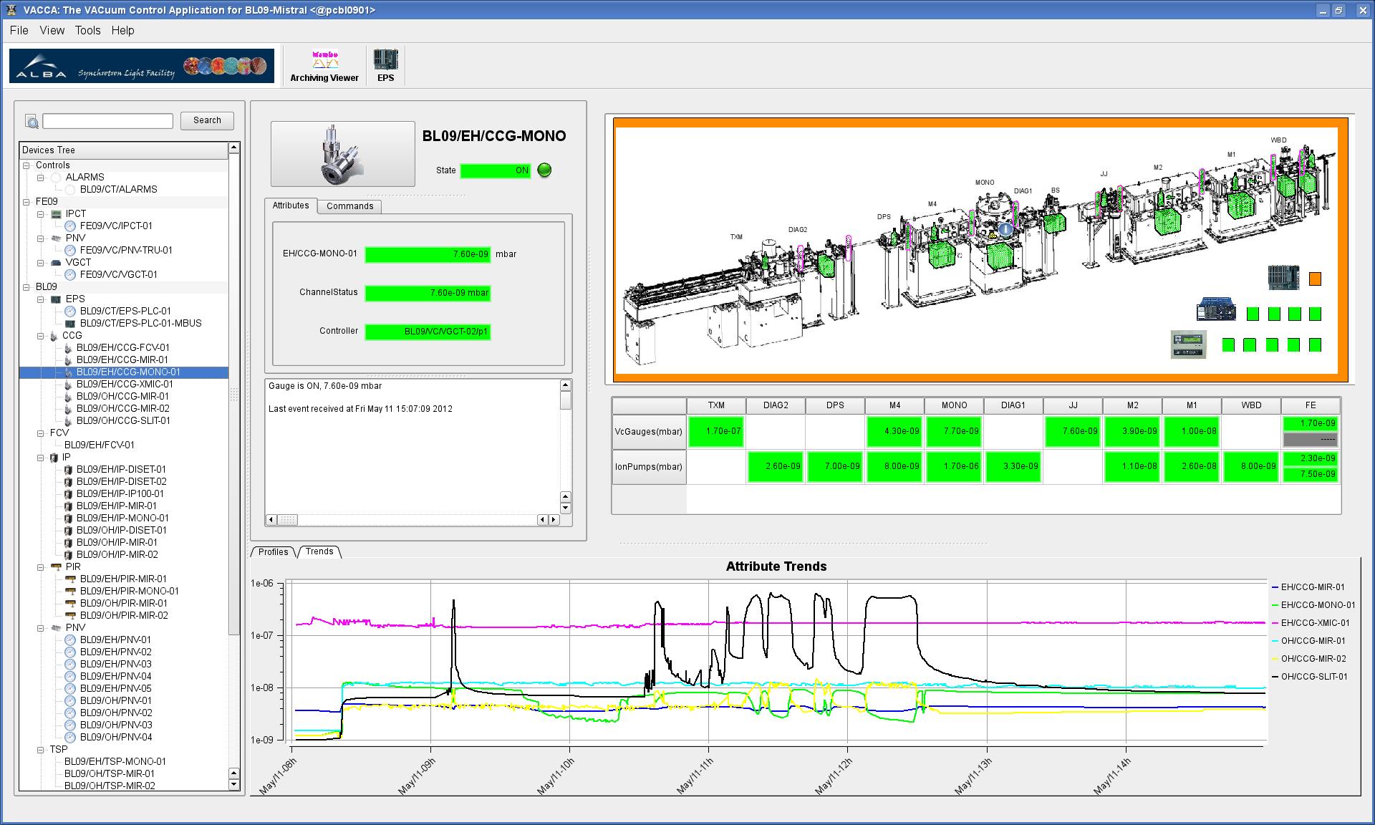Screen dimensions: 1375x825
Task: Click the device search text field
Action: tap(108, 121)
